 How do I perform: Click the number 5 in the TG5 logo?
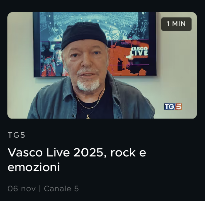[x=178, y=107]
